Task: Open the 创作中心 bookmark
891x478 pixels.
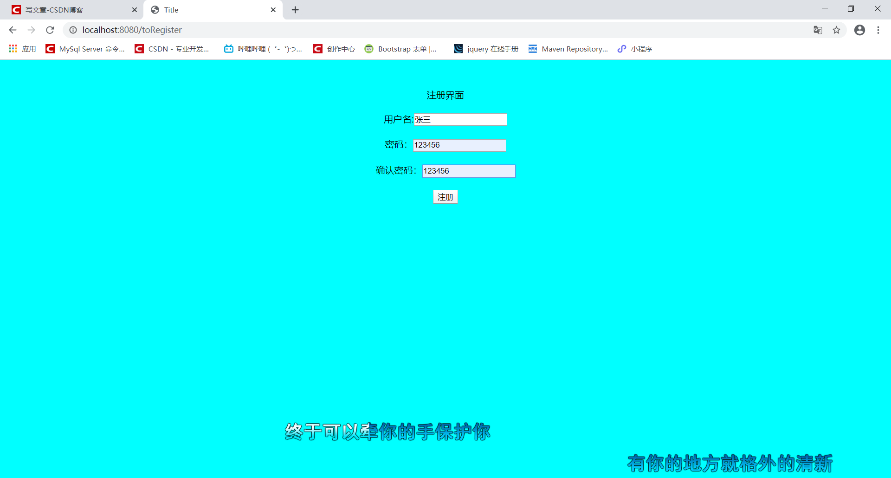Action: coord(334,49)
